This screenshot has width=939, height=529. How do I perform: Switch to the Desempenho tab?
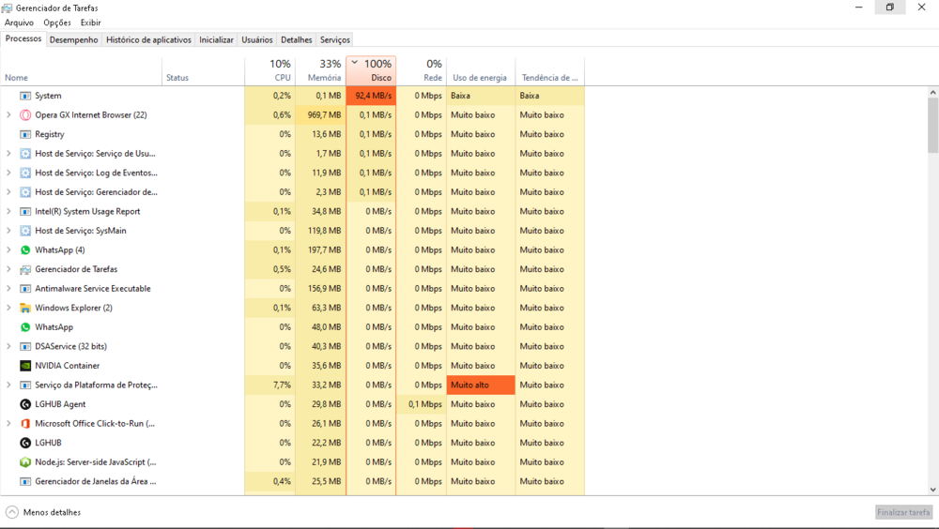coord(73,40)
